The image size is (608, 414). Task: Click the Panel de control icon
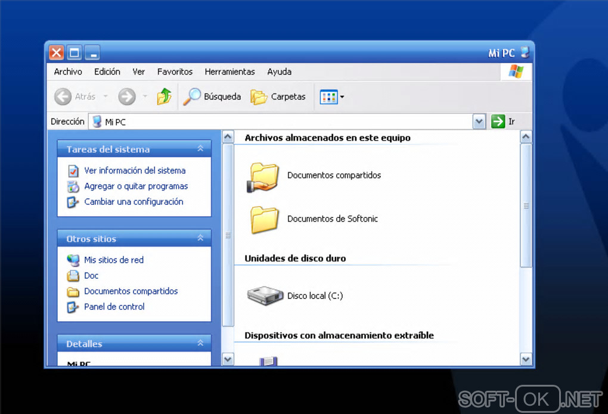point(73,307)
